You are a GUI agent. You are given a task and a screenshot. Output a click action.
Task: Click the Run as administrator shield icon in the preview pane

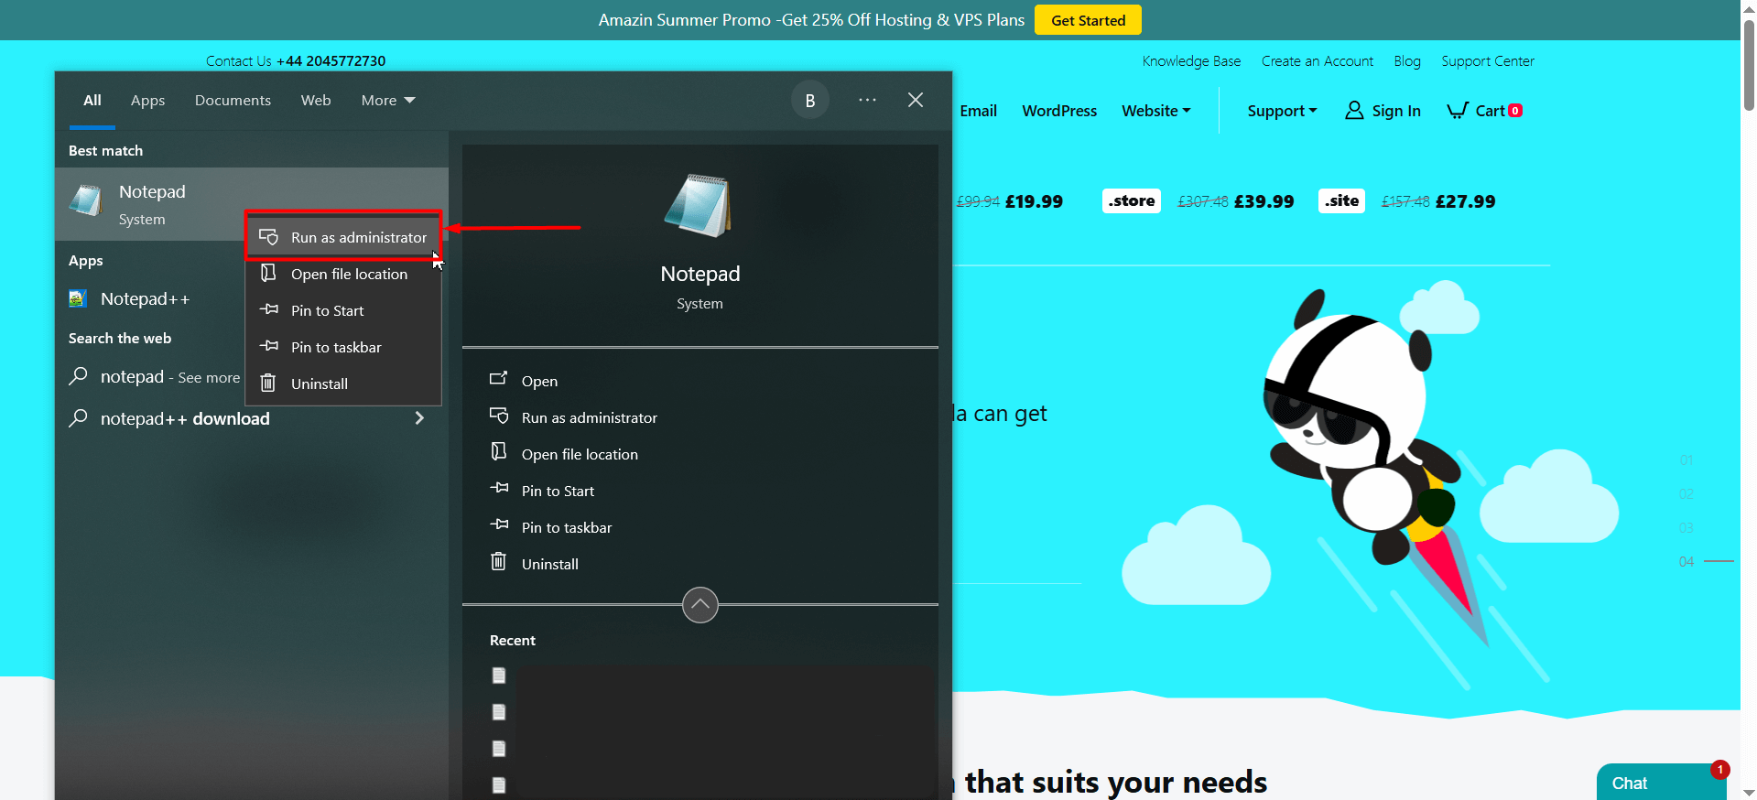tap(499, 416)
